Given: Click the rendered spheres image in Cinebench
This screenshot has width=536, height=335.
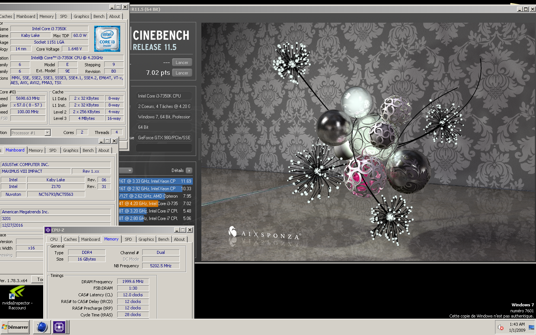Looking at the screenshot, I should pos(368,142).
